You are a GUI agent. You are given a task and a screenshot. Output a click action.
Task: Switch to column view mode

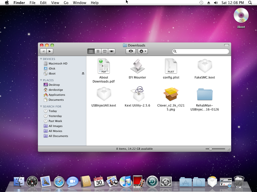coord(105,51)
